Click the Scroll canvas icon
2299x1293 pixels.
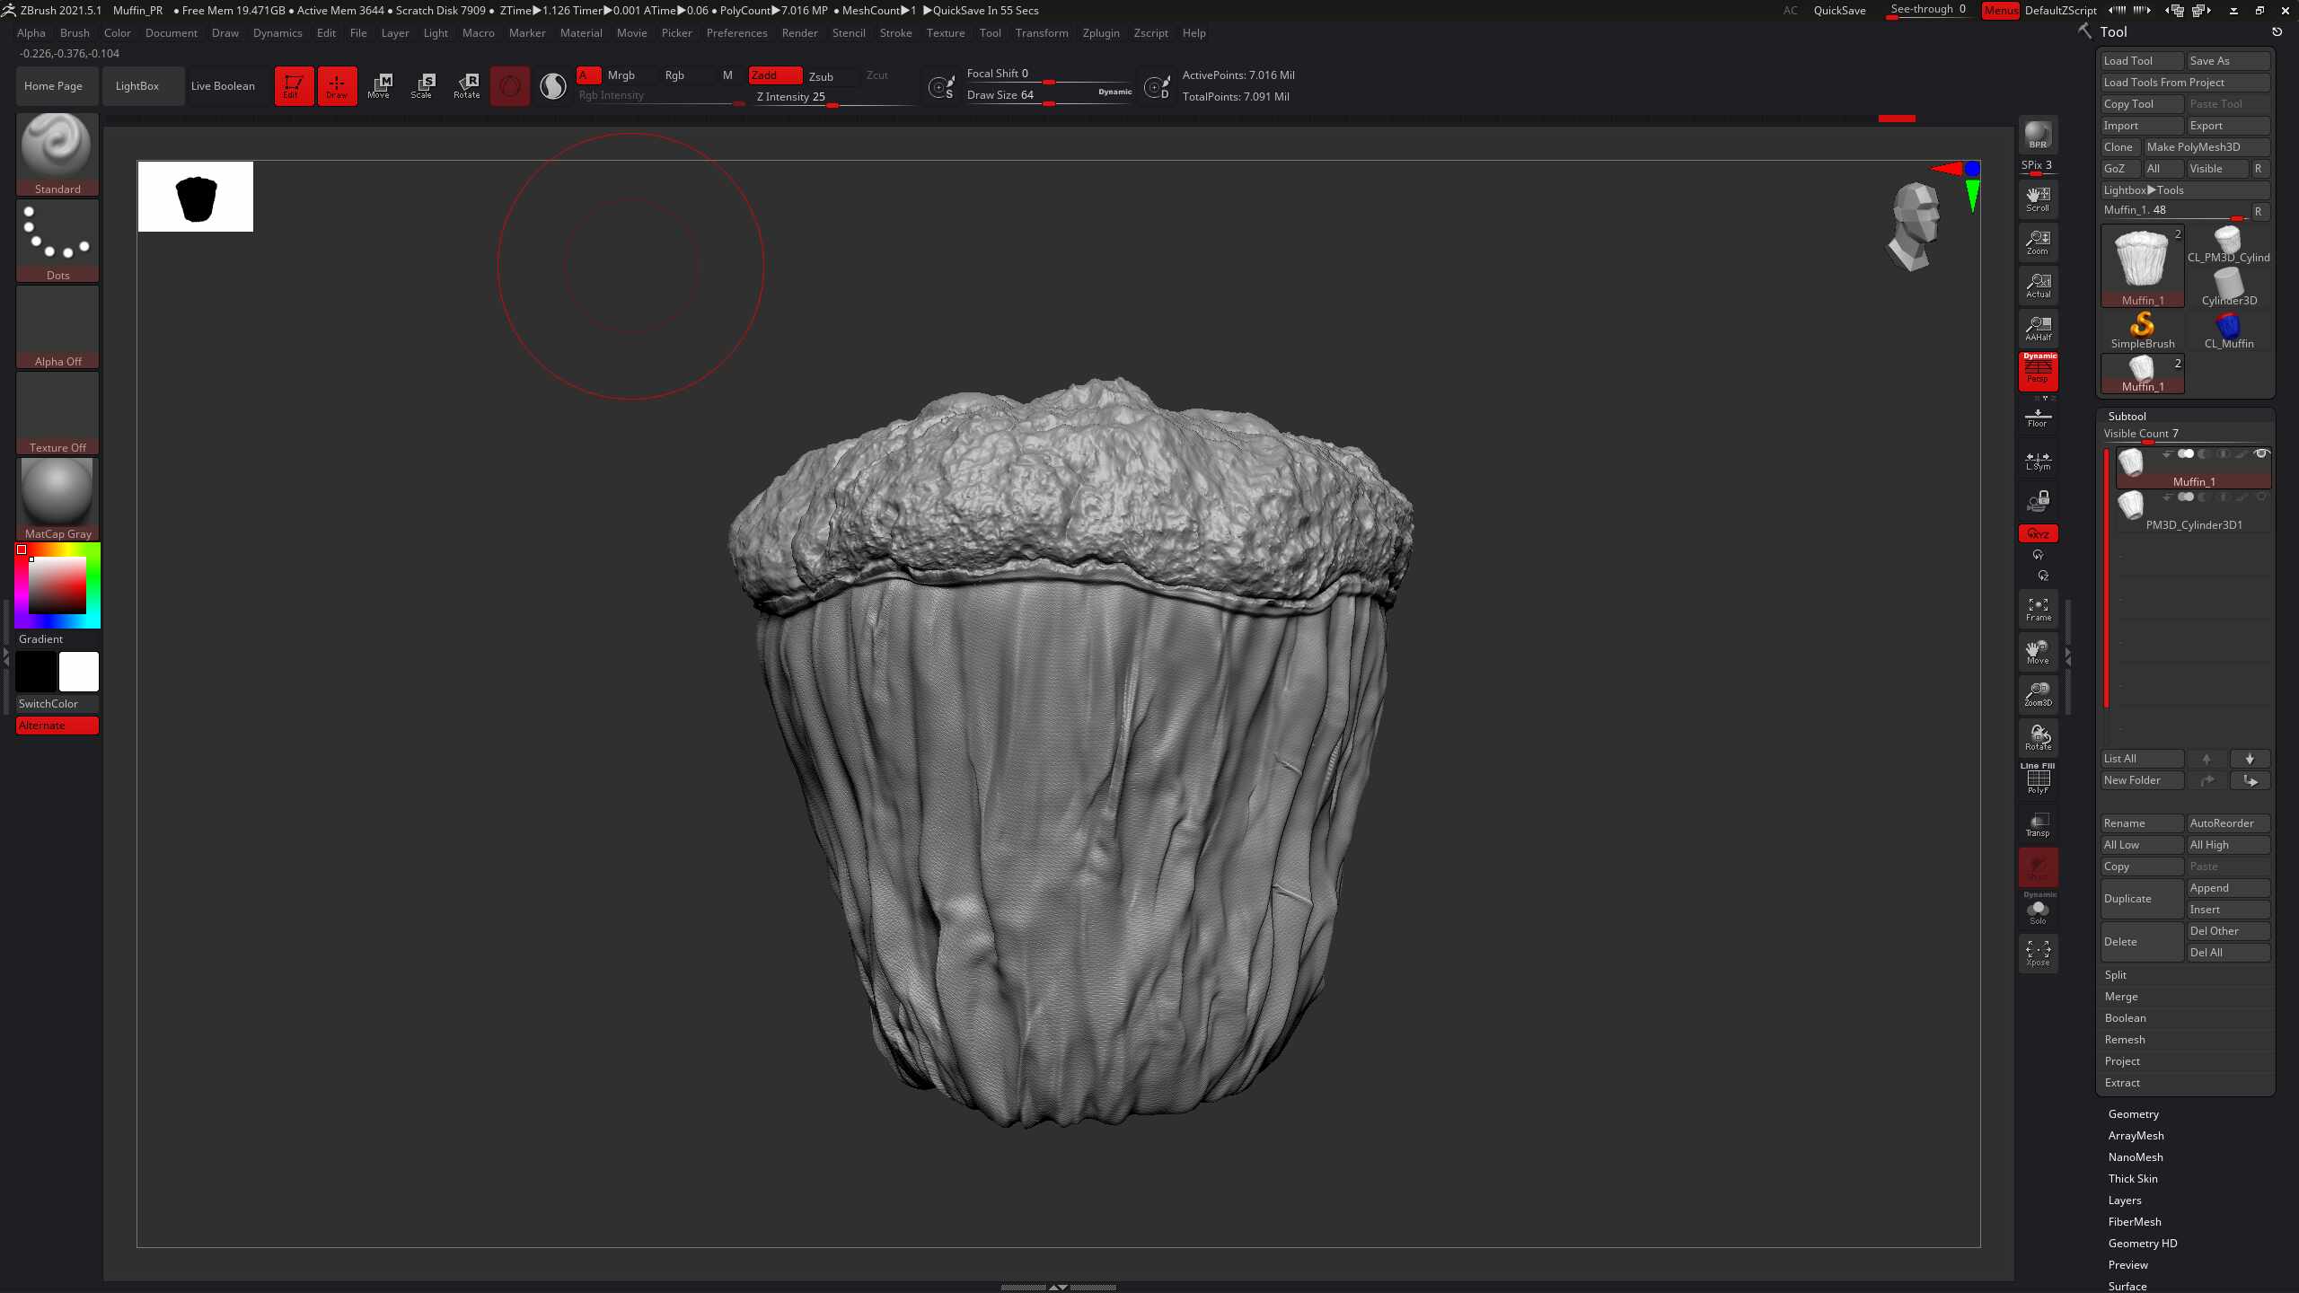coord(2038,198)
